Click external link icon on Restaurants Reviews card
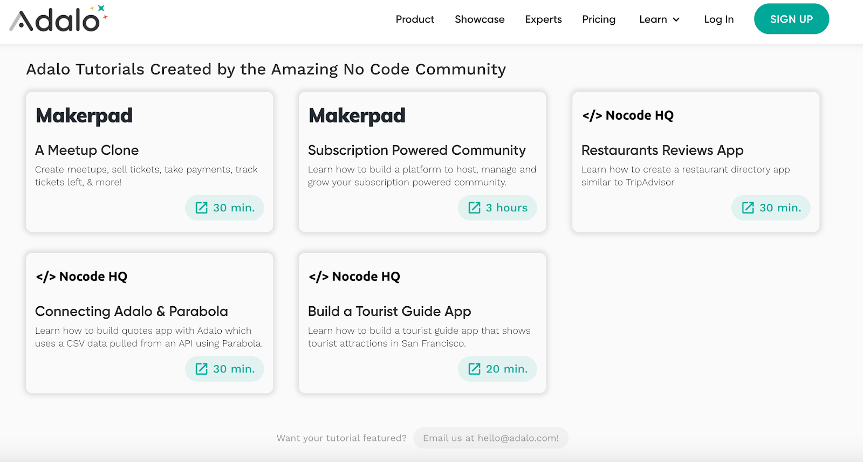Image resolution: width=863 pixels, height=462 pixels. 748,208
